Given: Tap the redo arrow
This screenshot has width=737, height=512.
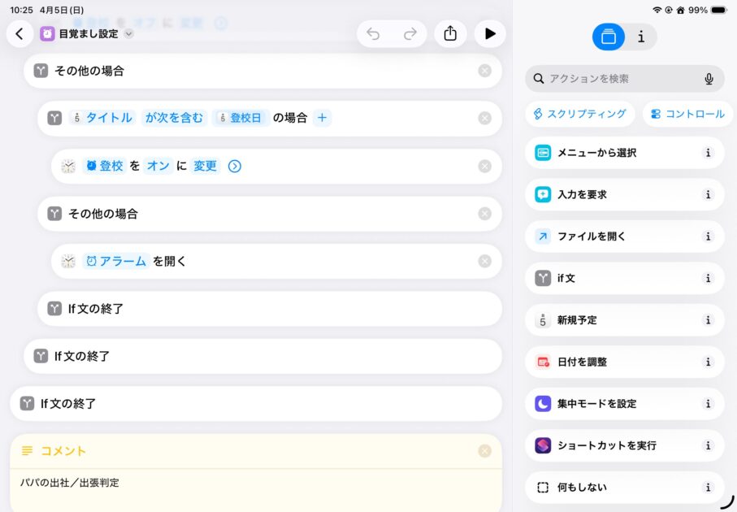Looking at the screenshot, I should (x=410, y=34).
